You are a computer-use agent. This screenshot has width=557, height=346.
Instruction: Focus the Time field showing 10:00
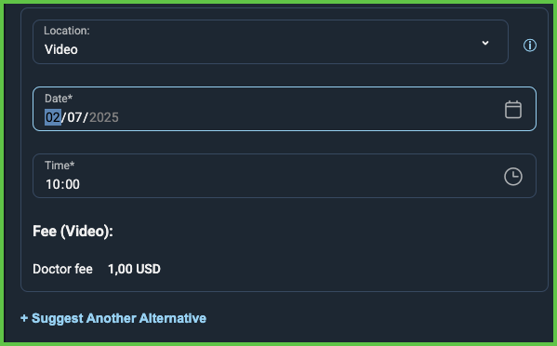point(285,176)
